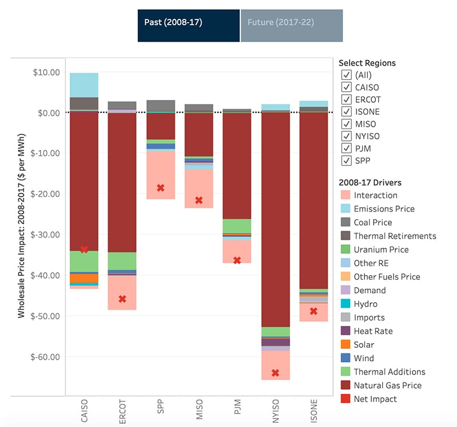
Task: Click the Solar legend orange swatch
Action: (x=344, y=345)
